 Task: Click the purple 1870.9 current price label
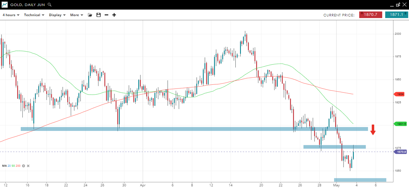coord(401,152)
